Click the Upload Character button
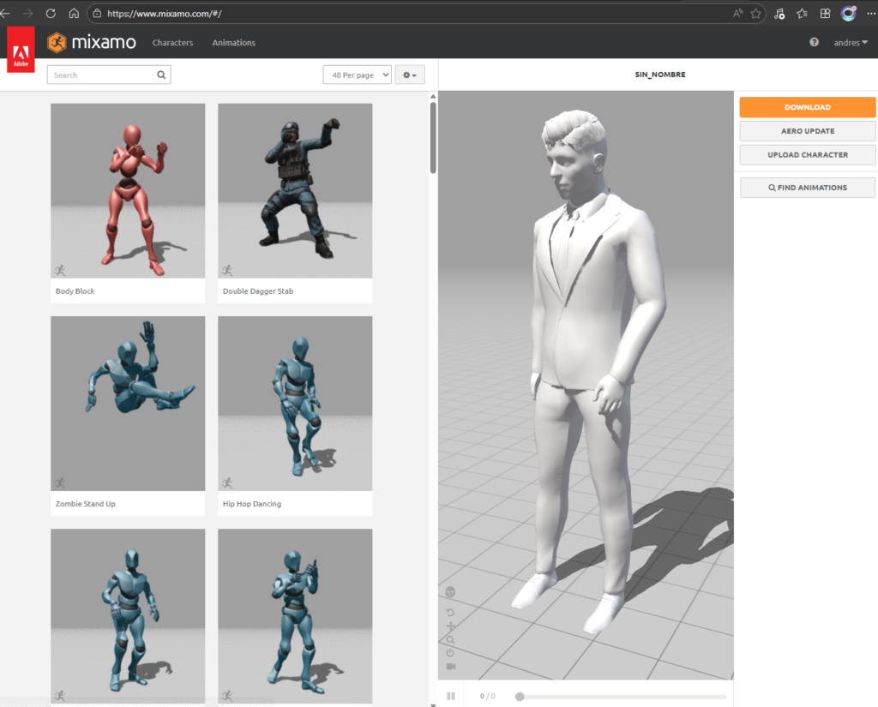This screenshot has height=707, width=878. (x=808, y=155)
